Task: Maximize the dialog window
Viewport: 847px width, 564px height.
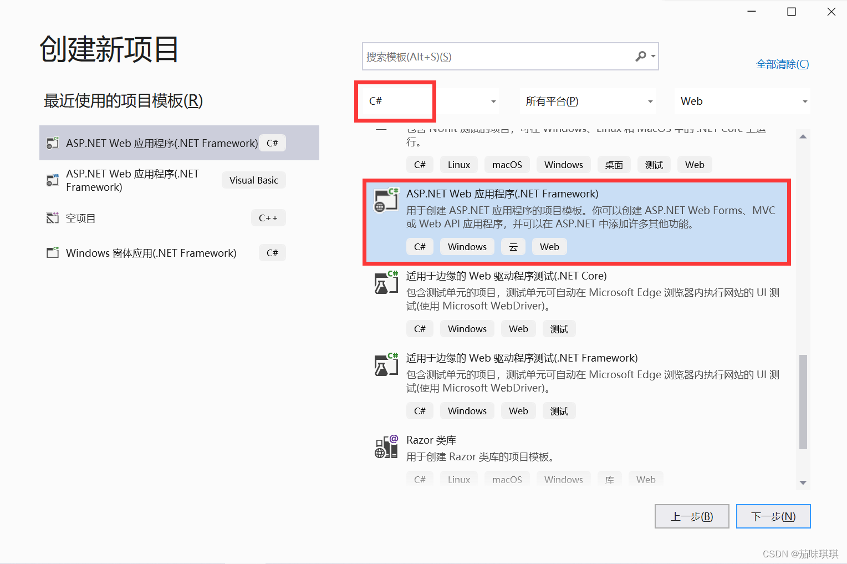Action: click(792, 12)
